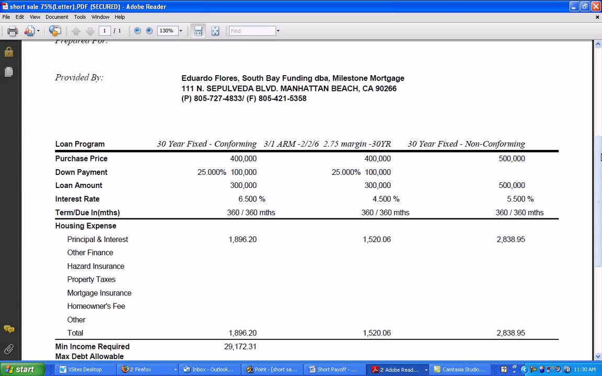Go to the next page with the down arrow
602x376 pixels.
[x=90, y=31]
